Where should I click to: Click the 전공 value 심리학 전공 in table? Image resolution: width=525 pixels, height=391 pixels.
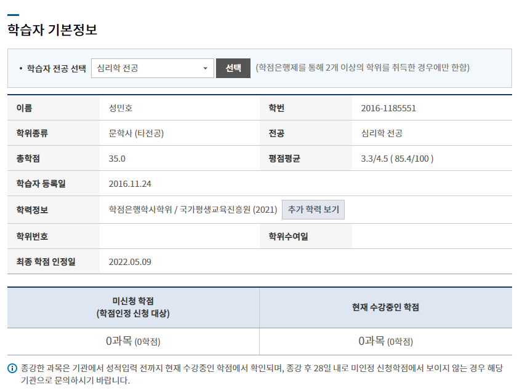click(x=382, y=133)
